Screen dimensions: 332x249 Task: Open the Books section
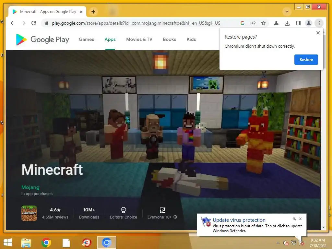coord(169,39)
